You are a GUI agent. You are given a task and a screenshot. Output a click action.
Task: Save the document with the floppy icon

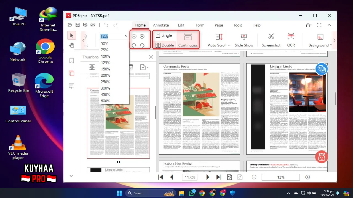coord(77,25)
